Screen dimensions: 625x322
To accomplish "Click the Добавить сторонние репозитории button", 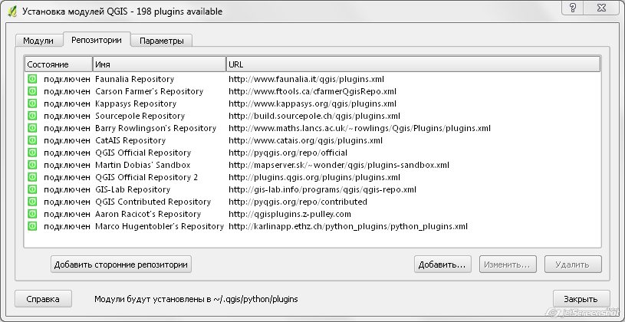I will [121, 264].
